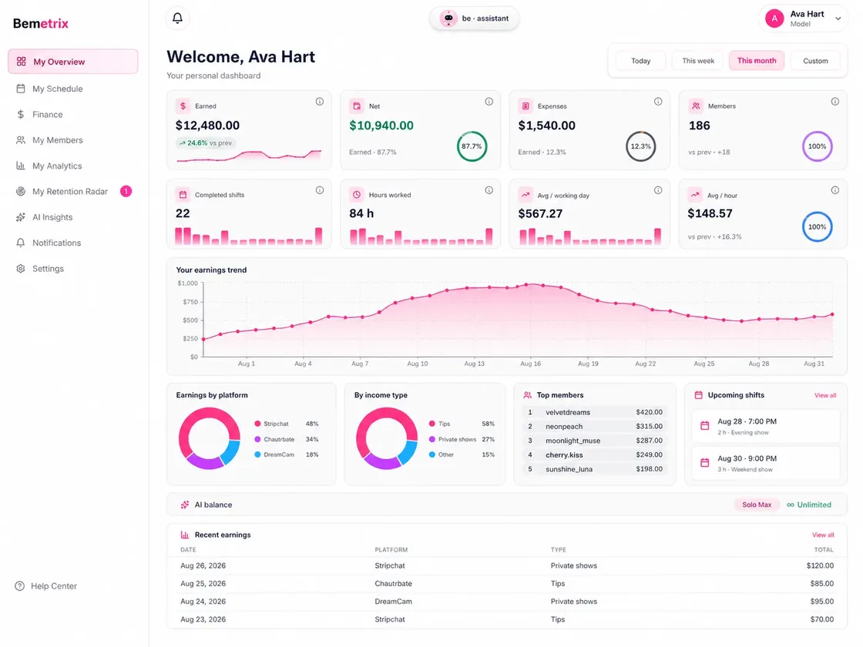
Task: Click the Earnings by platform donut chart
Action: (x=209, y=438)
